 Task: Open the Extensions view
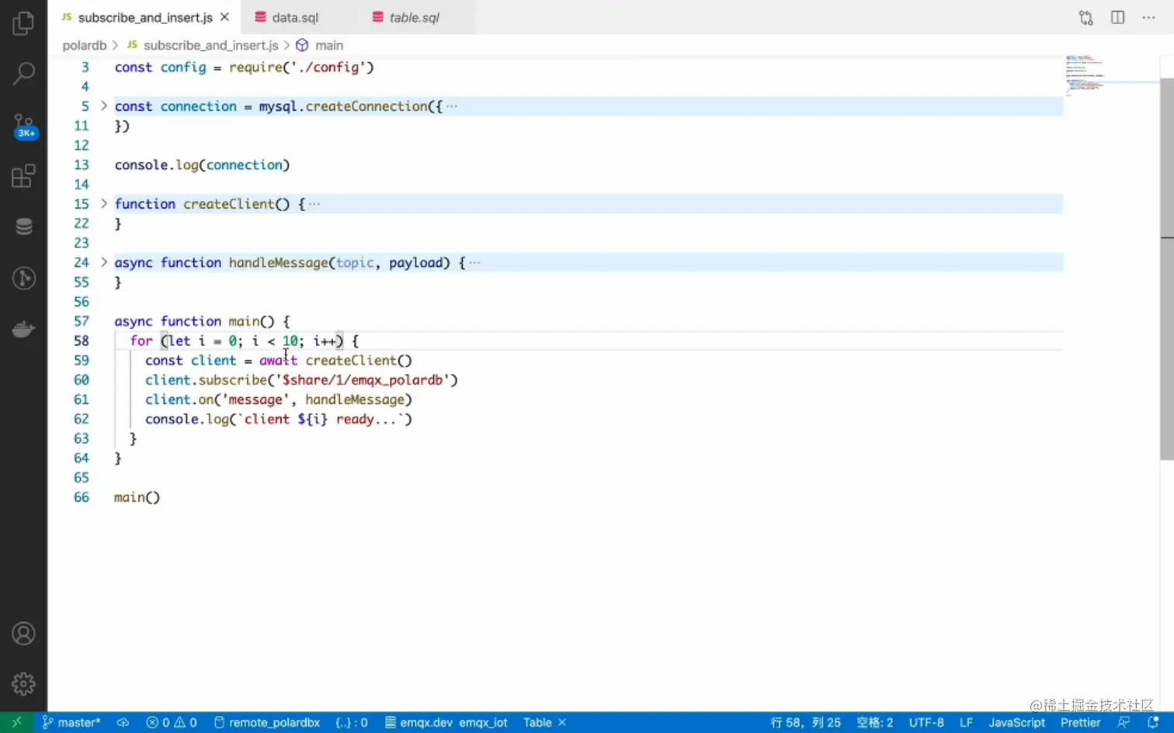[x=23, y=176]
